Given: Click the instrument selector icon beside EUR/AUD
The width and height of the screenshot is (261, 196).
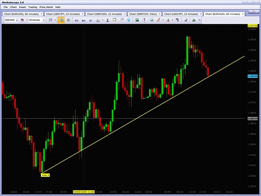Looking at the screenshot, I should click(x=22, y=20).
